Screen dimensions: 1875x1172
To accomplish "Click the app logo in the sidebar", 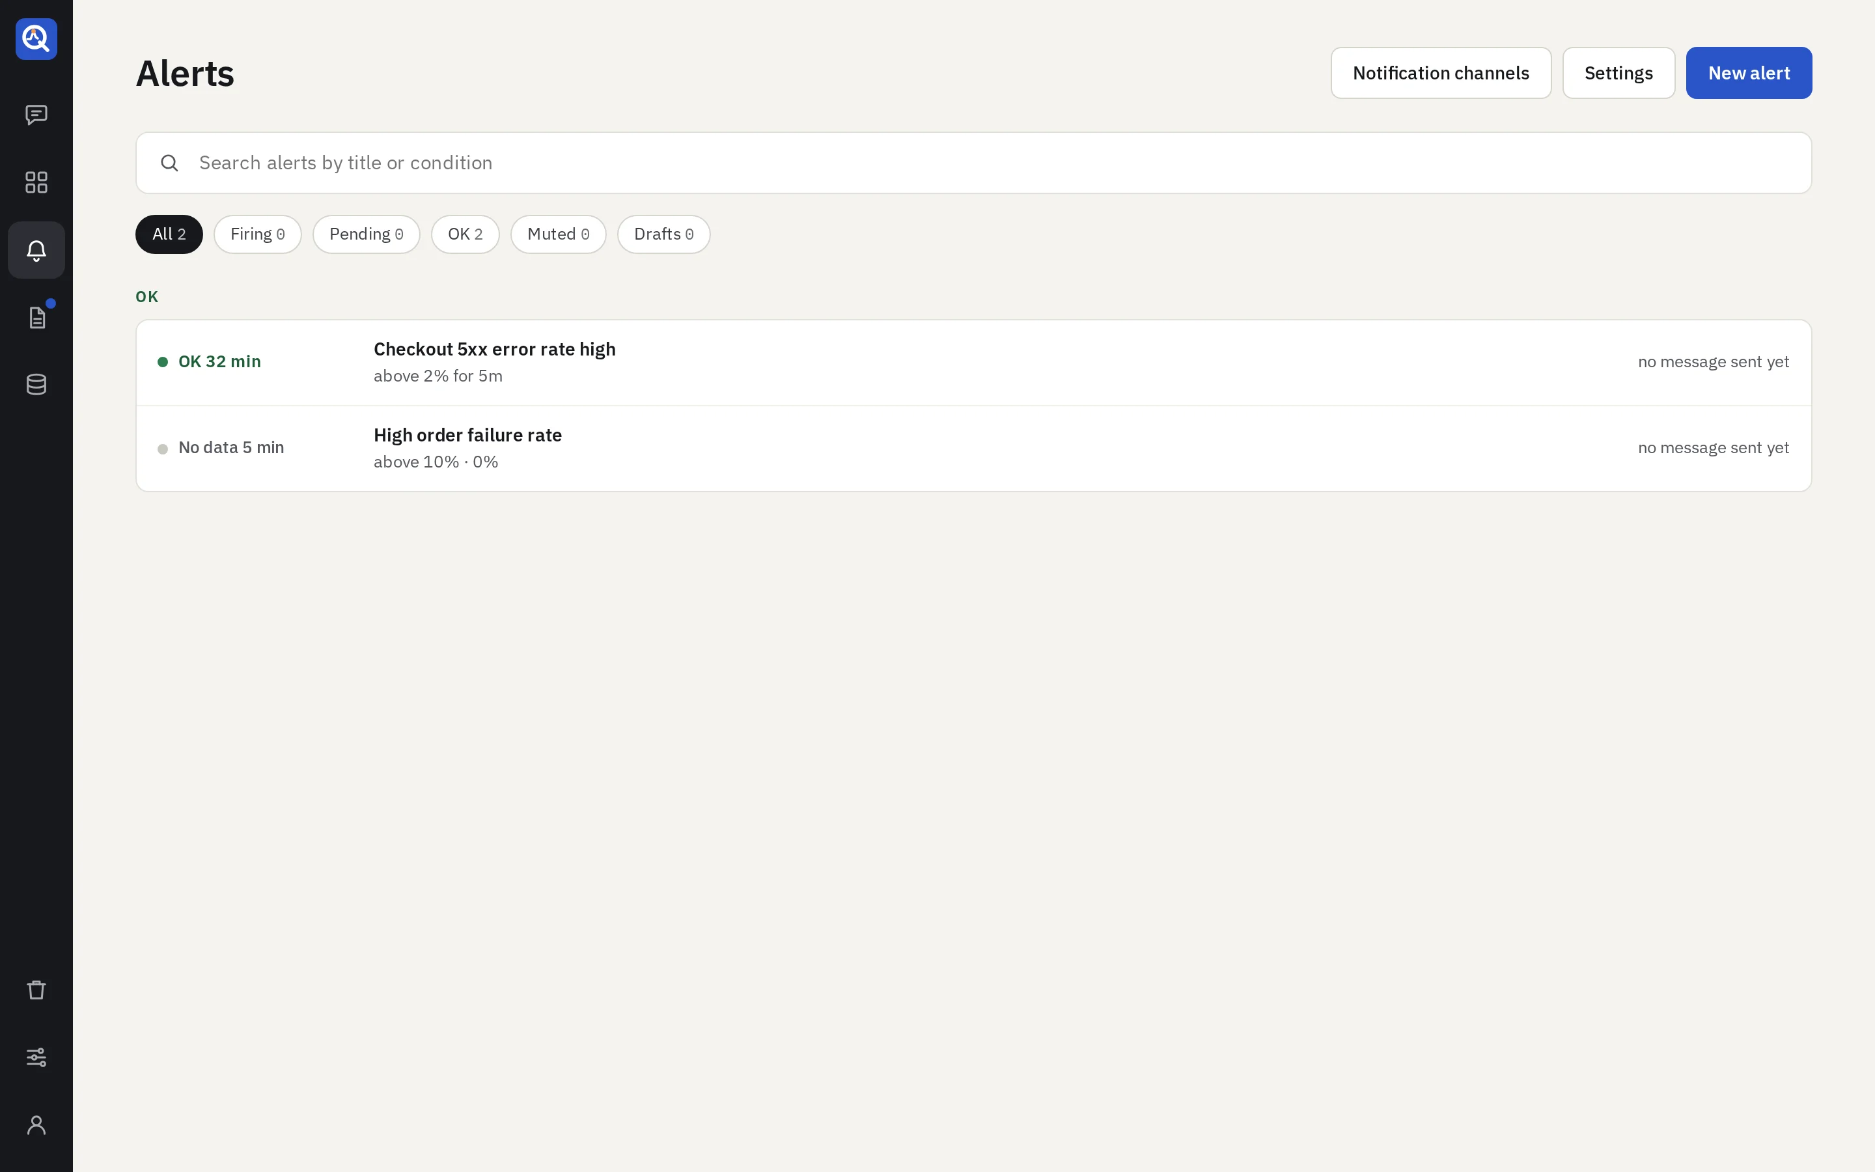I will (36, 39).
